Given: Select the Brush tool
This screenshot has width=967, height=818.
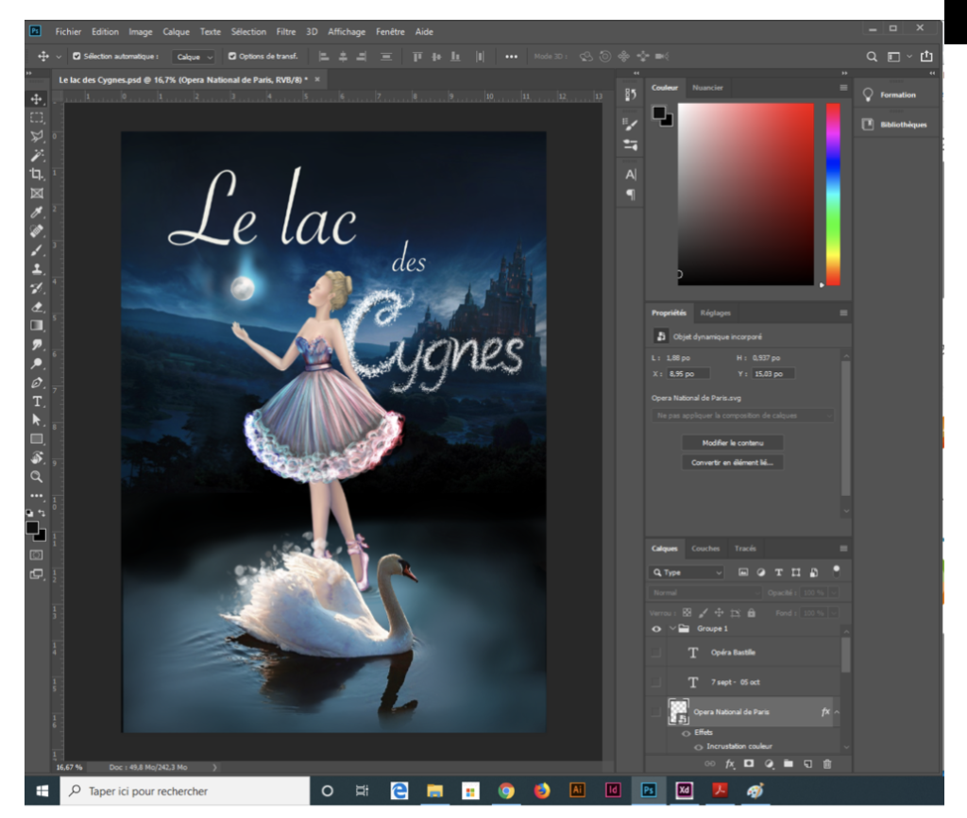Looking at the screenshot, I should (37, 250).
